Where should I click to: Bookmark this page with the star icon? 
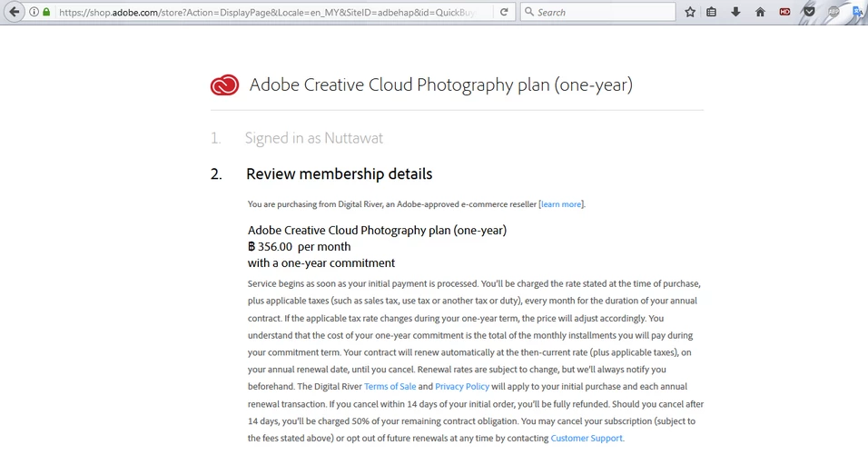(x=690, y=12)
